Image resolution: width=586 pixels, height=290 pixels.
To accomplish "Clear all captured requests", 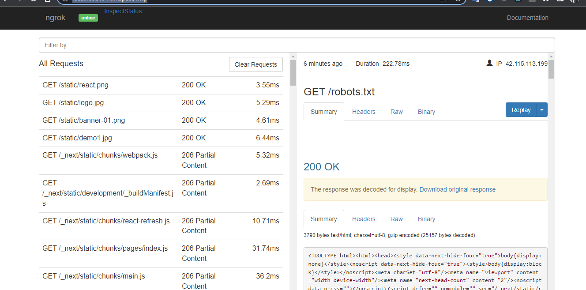I will click(255, 64).
